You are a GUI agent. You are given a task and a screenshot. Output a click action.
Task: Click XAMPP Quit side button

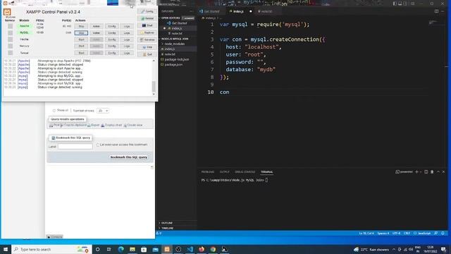(147, 54)
